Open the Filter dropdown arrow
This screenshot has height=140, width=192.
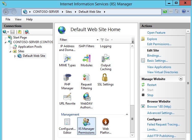coord(98,40)
